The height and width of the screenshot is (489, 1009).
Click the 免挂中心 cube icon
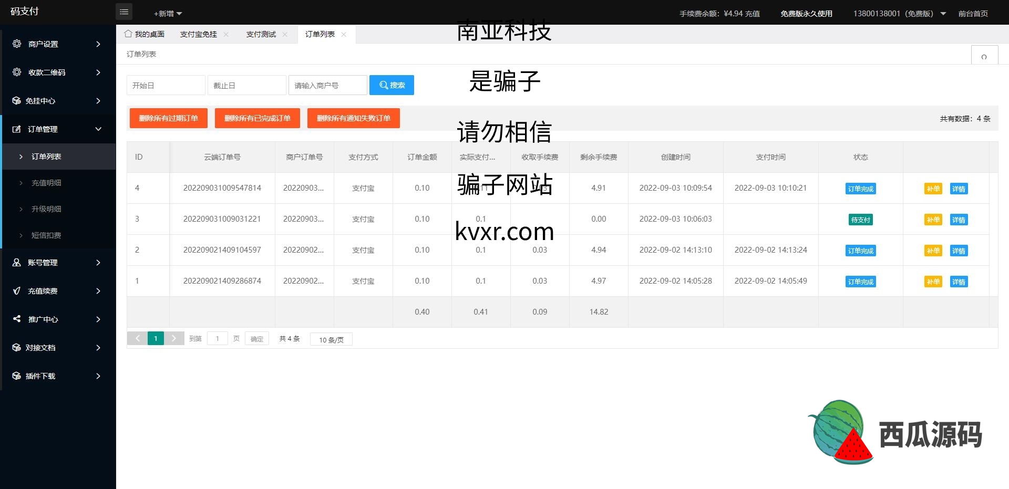(x=17, y=100)
